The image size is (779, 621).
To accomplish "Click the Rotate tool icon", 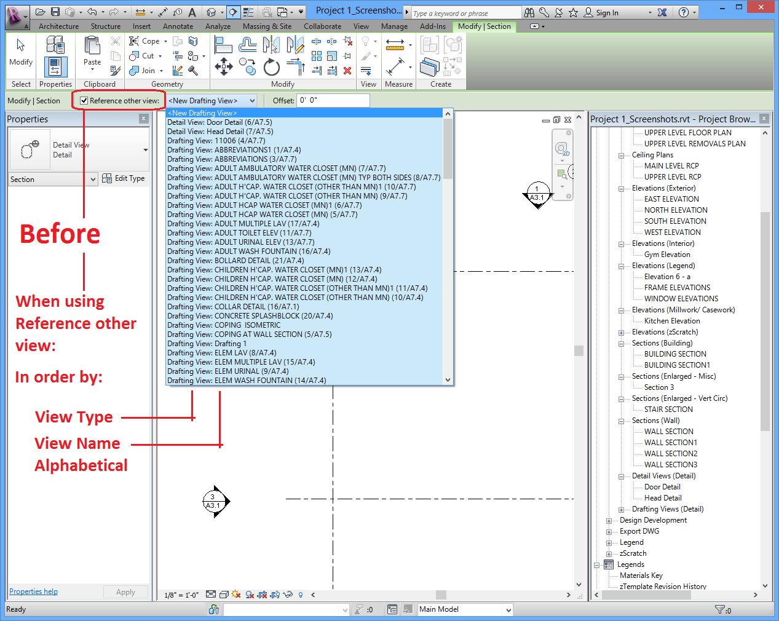I will (271, 67).
